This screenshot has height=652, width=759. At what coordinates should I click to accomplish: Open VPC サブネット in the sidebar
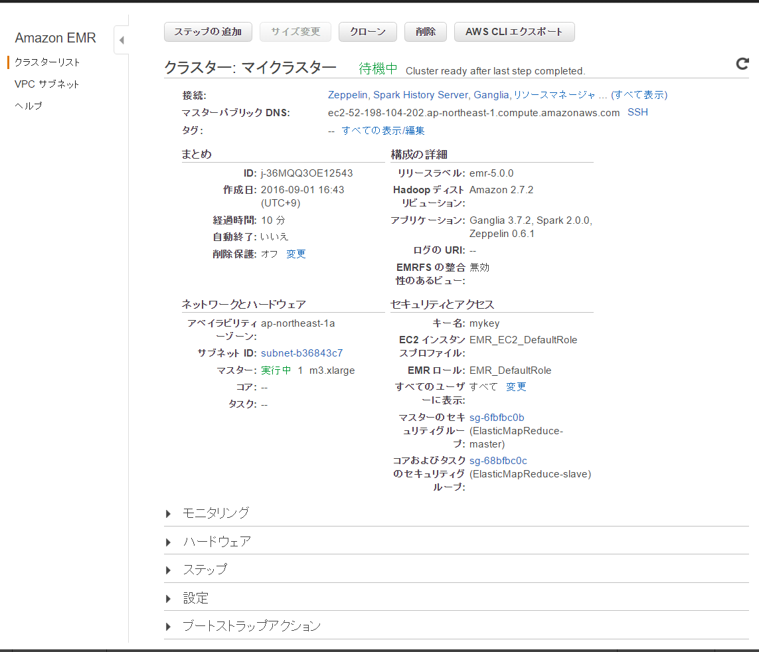click(x=46, y=84)
